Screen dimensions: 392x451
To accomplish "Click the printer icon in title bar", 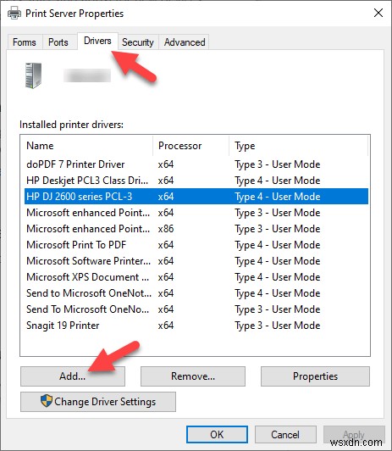I will [14, 14].
